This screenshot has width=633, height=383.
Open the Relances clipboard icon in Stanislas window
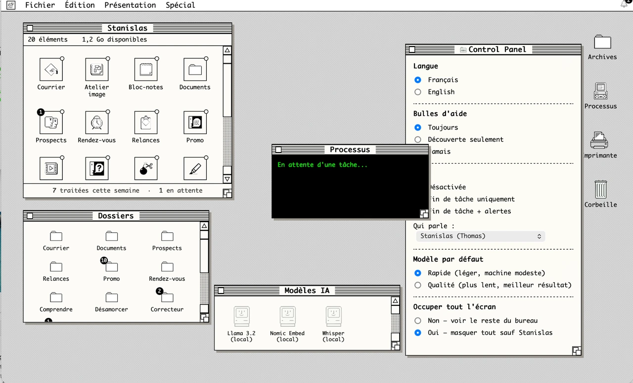coord(146,123)
